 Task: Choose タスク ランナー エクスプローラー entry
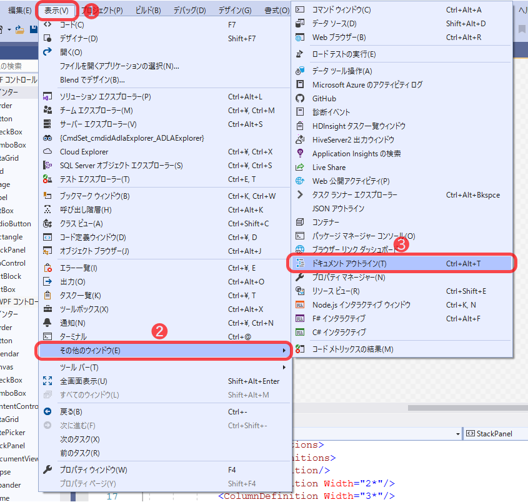click(x=401, y=194)
